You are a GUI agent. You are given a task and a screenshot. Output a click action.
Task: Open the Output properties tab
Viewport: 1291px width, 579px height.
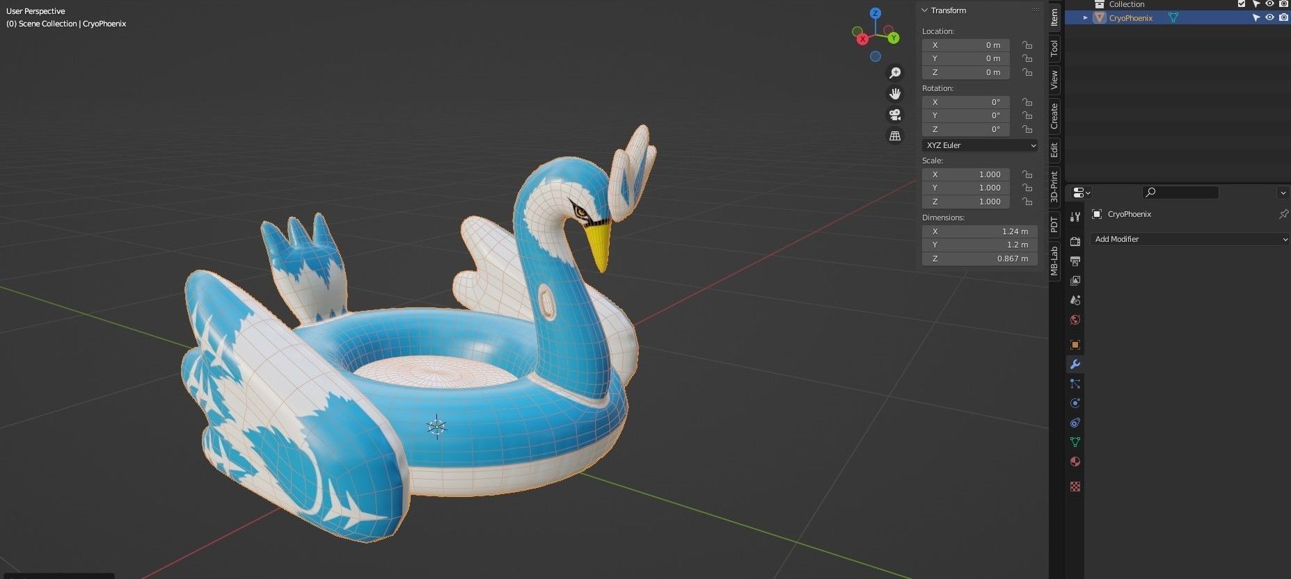1075,261
